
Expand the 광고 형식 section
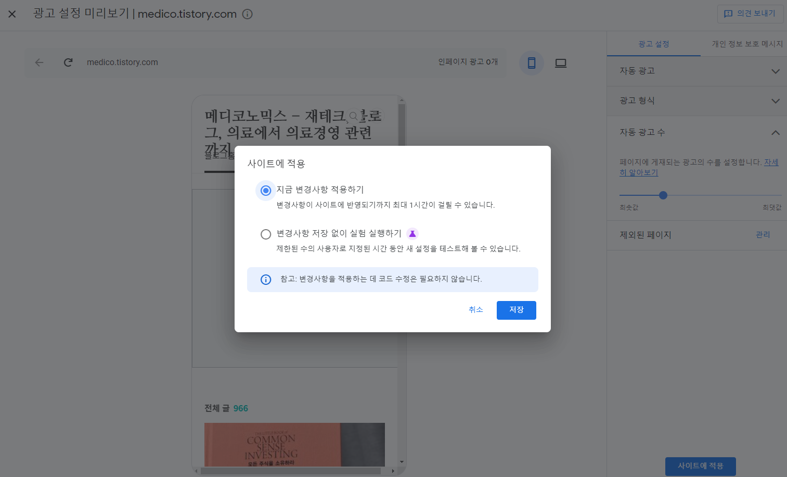coord(697,101)
